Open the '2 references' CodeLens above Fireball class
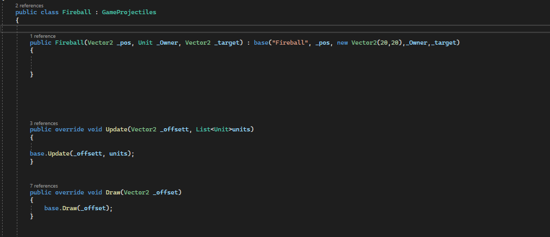Image resolution: width=550 pixels, height=237 pixels. [x=29, y=5]
